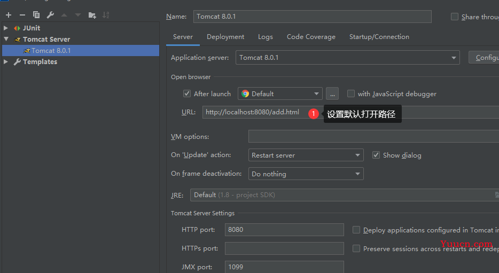Switch to the Logs tab
Screen dimensions: 499x273
(x=266, y=37)
